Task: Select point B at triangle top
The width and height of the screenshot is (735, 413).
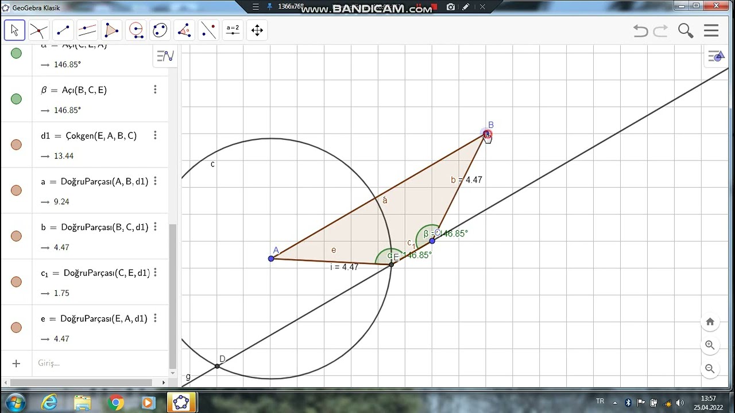Action: coord(486,134)
